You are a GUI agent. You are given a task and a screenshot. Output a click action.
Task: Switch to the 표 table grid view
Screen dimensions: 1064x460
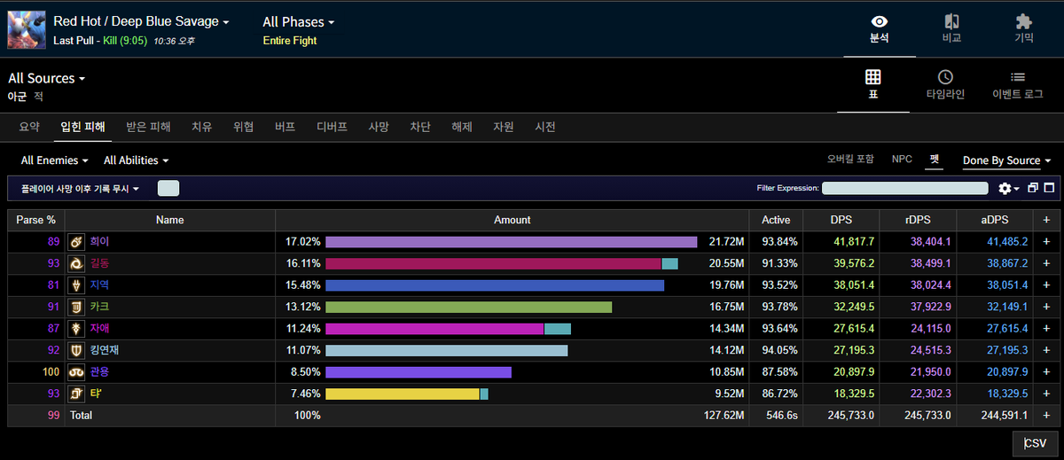pos(873,85)
